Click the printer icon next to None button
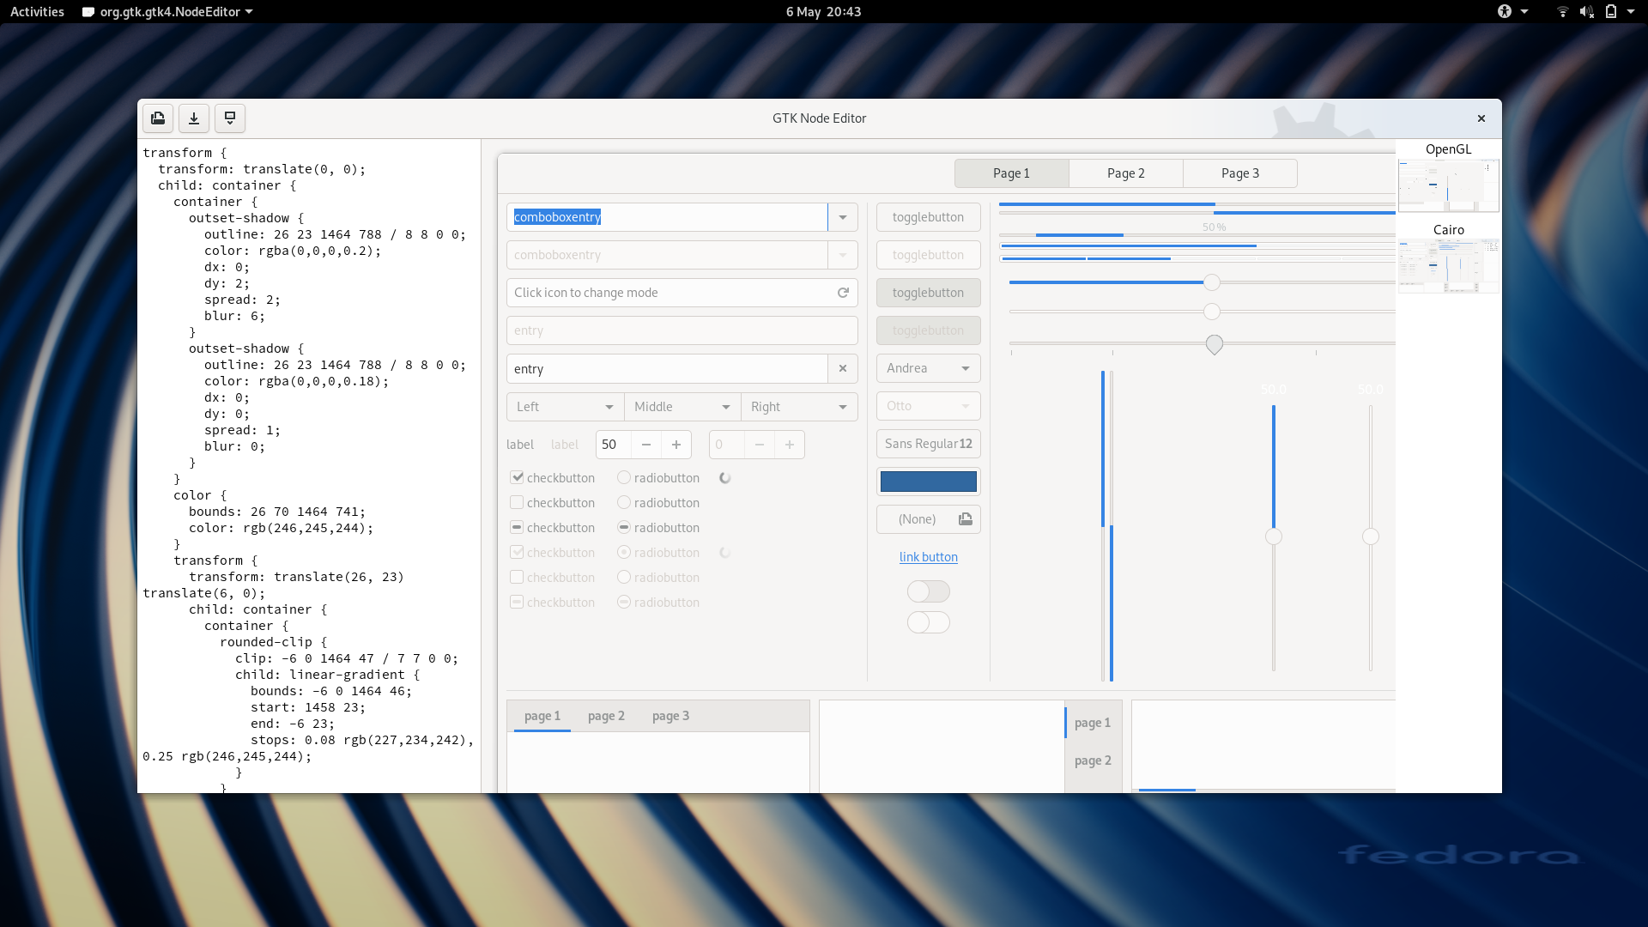 coord(965,518)
